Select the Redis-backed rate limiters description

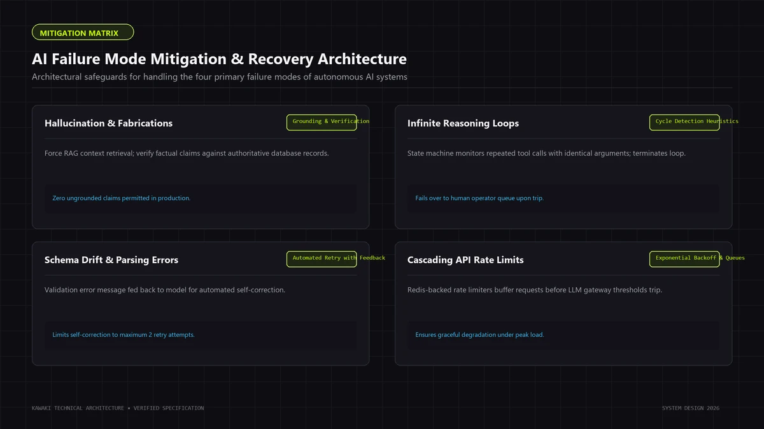(x=535, y=290)
